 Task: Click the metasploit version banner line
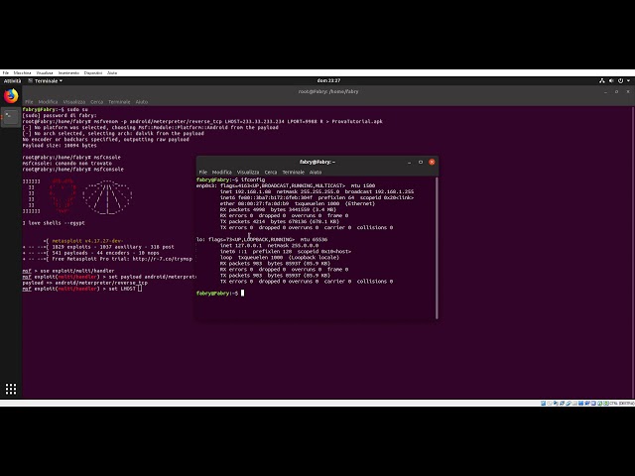pos(83,241)
